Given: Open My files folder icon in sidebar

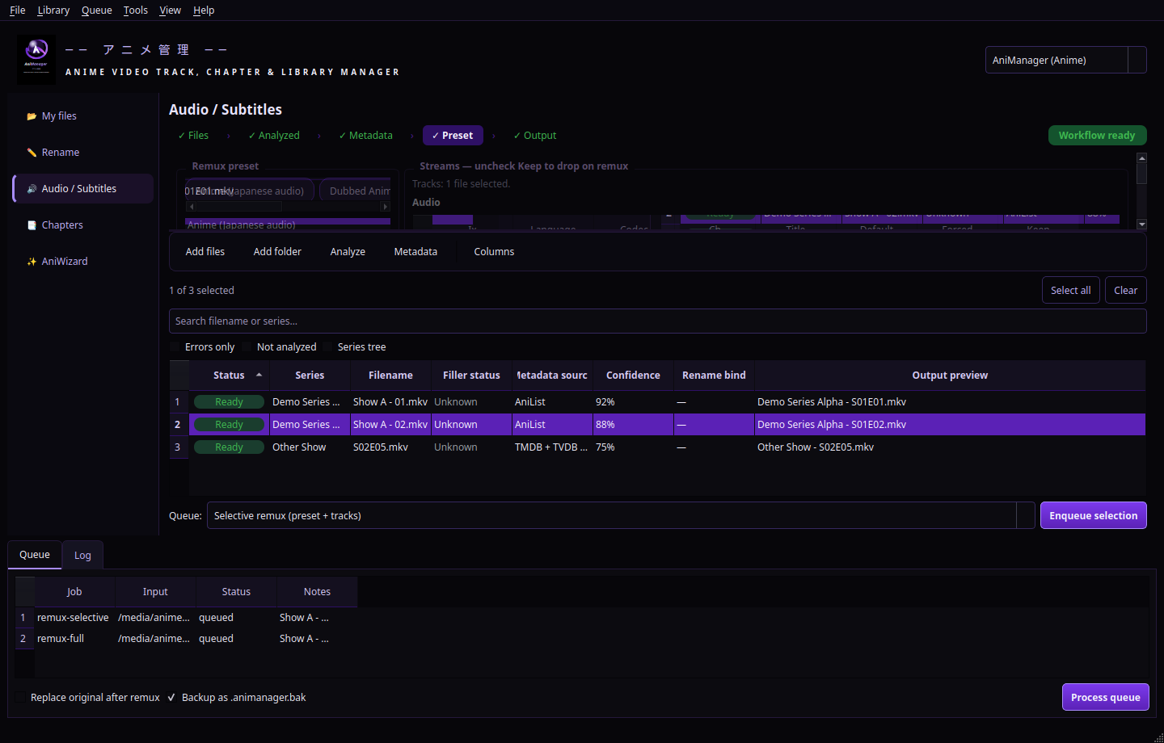Looking at the screenshot, I should [32, 116].
